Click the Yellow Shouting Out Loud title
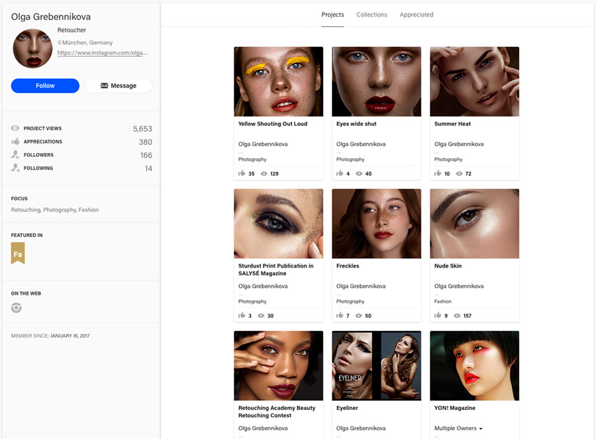596x439 pixels. tap(273, 124)
